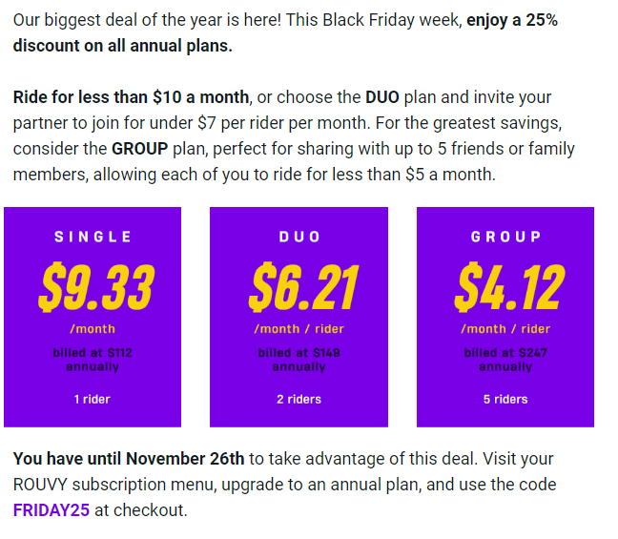Click the FRIDAY25 promo code link
Viewport: 618px width, 539px height.
click(51, 510)
